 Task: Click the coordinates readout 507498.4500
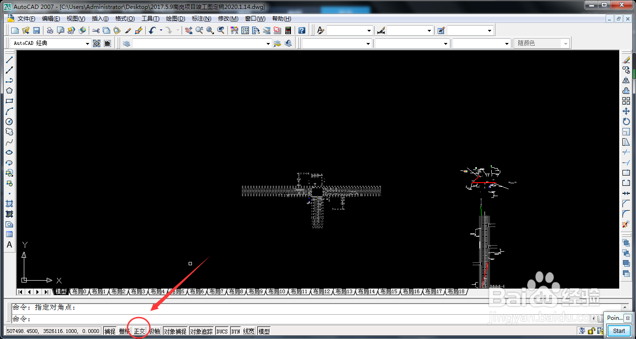pyautogui.click(x=53, y=331)
